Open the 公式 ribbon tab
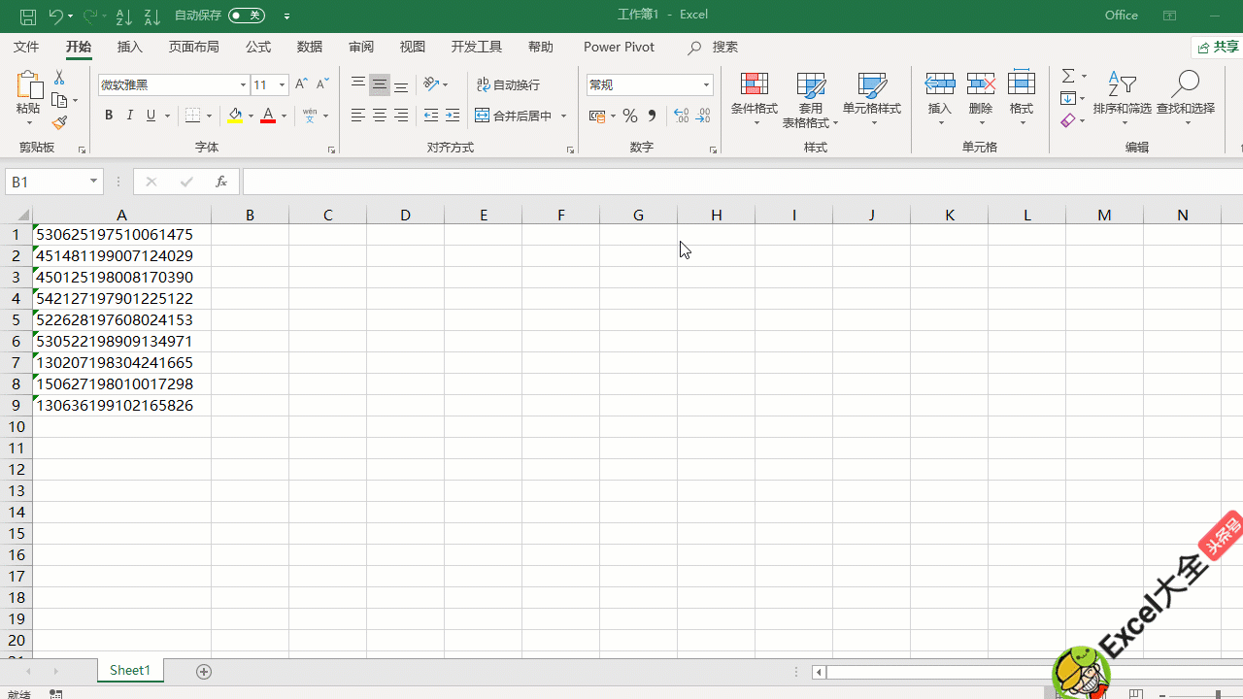This screenshot has width=1243, height=699. (x=258, y=47)
